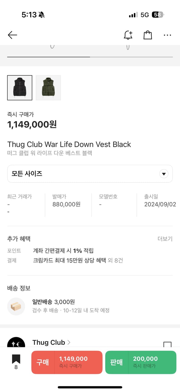Open the shopping bag icon
Screen dimensions: 180x392
(x=148, y=35)
